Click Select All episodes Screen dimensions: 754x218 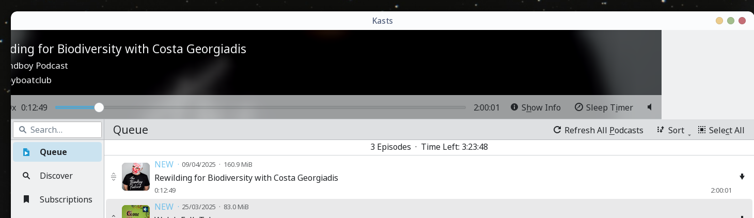tap(721, 130)
